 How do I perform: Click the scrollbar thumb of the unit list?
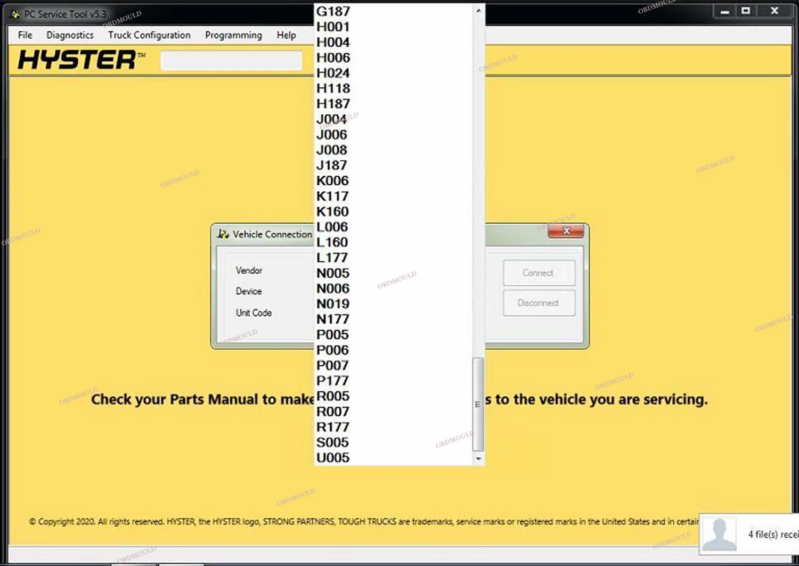tap(478, 404)
